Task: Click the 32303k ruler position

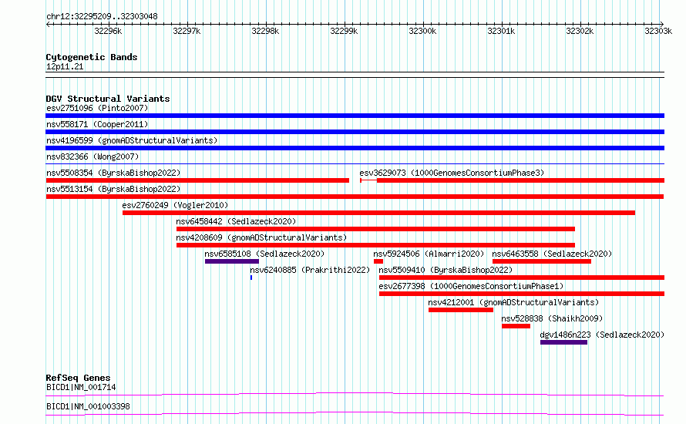Action: point(658,31)
